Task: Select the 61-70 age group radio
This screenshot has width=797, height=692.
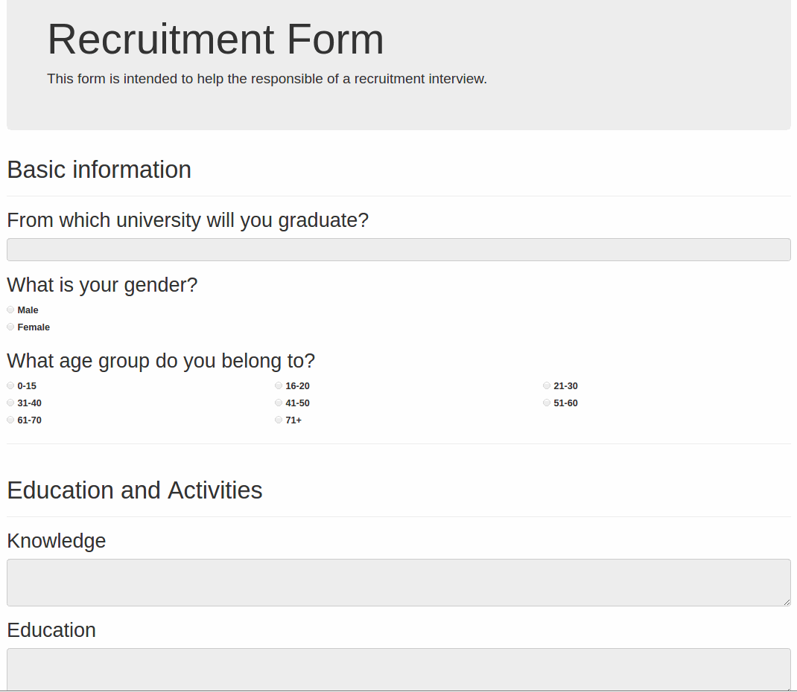Action: (x=10, y=420)
